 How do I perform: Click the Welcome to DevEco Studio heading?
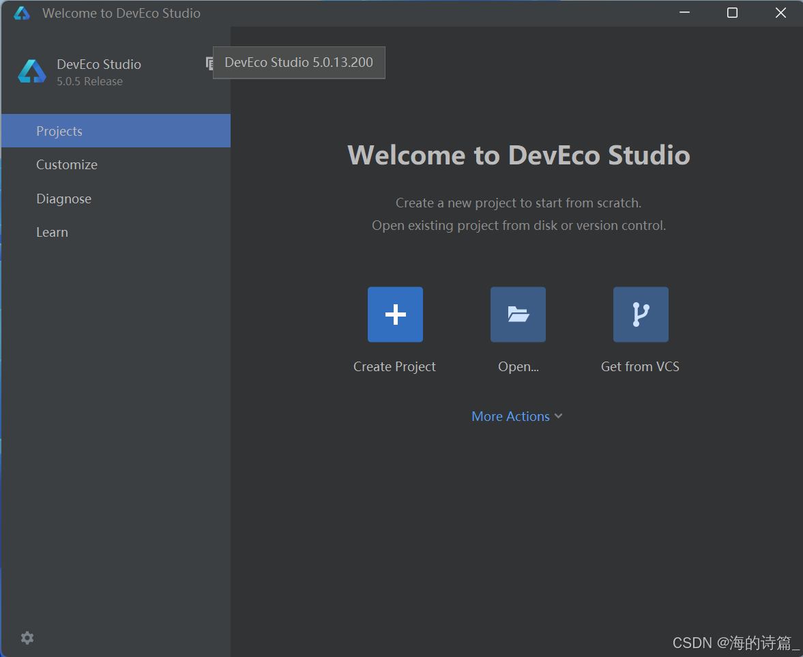click(519, 155)
